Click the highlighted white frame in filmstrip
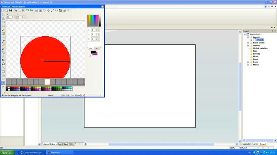Viewport: 277px width, 155px height. [47, 82]
